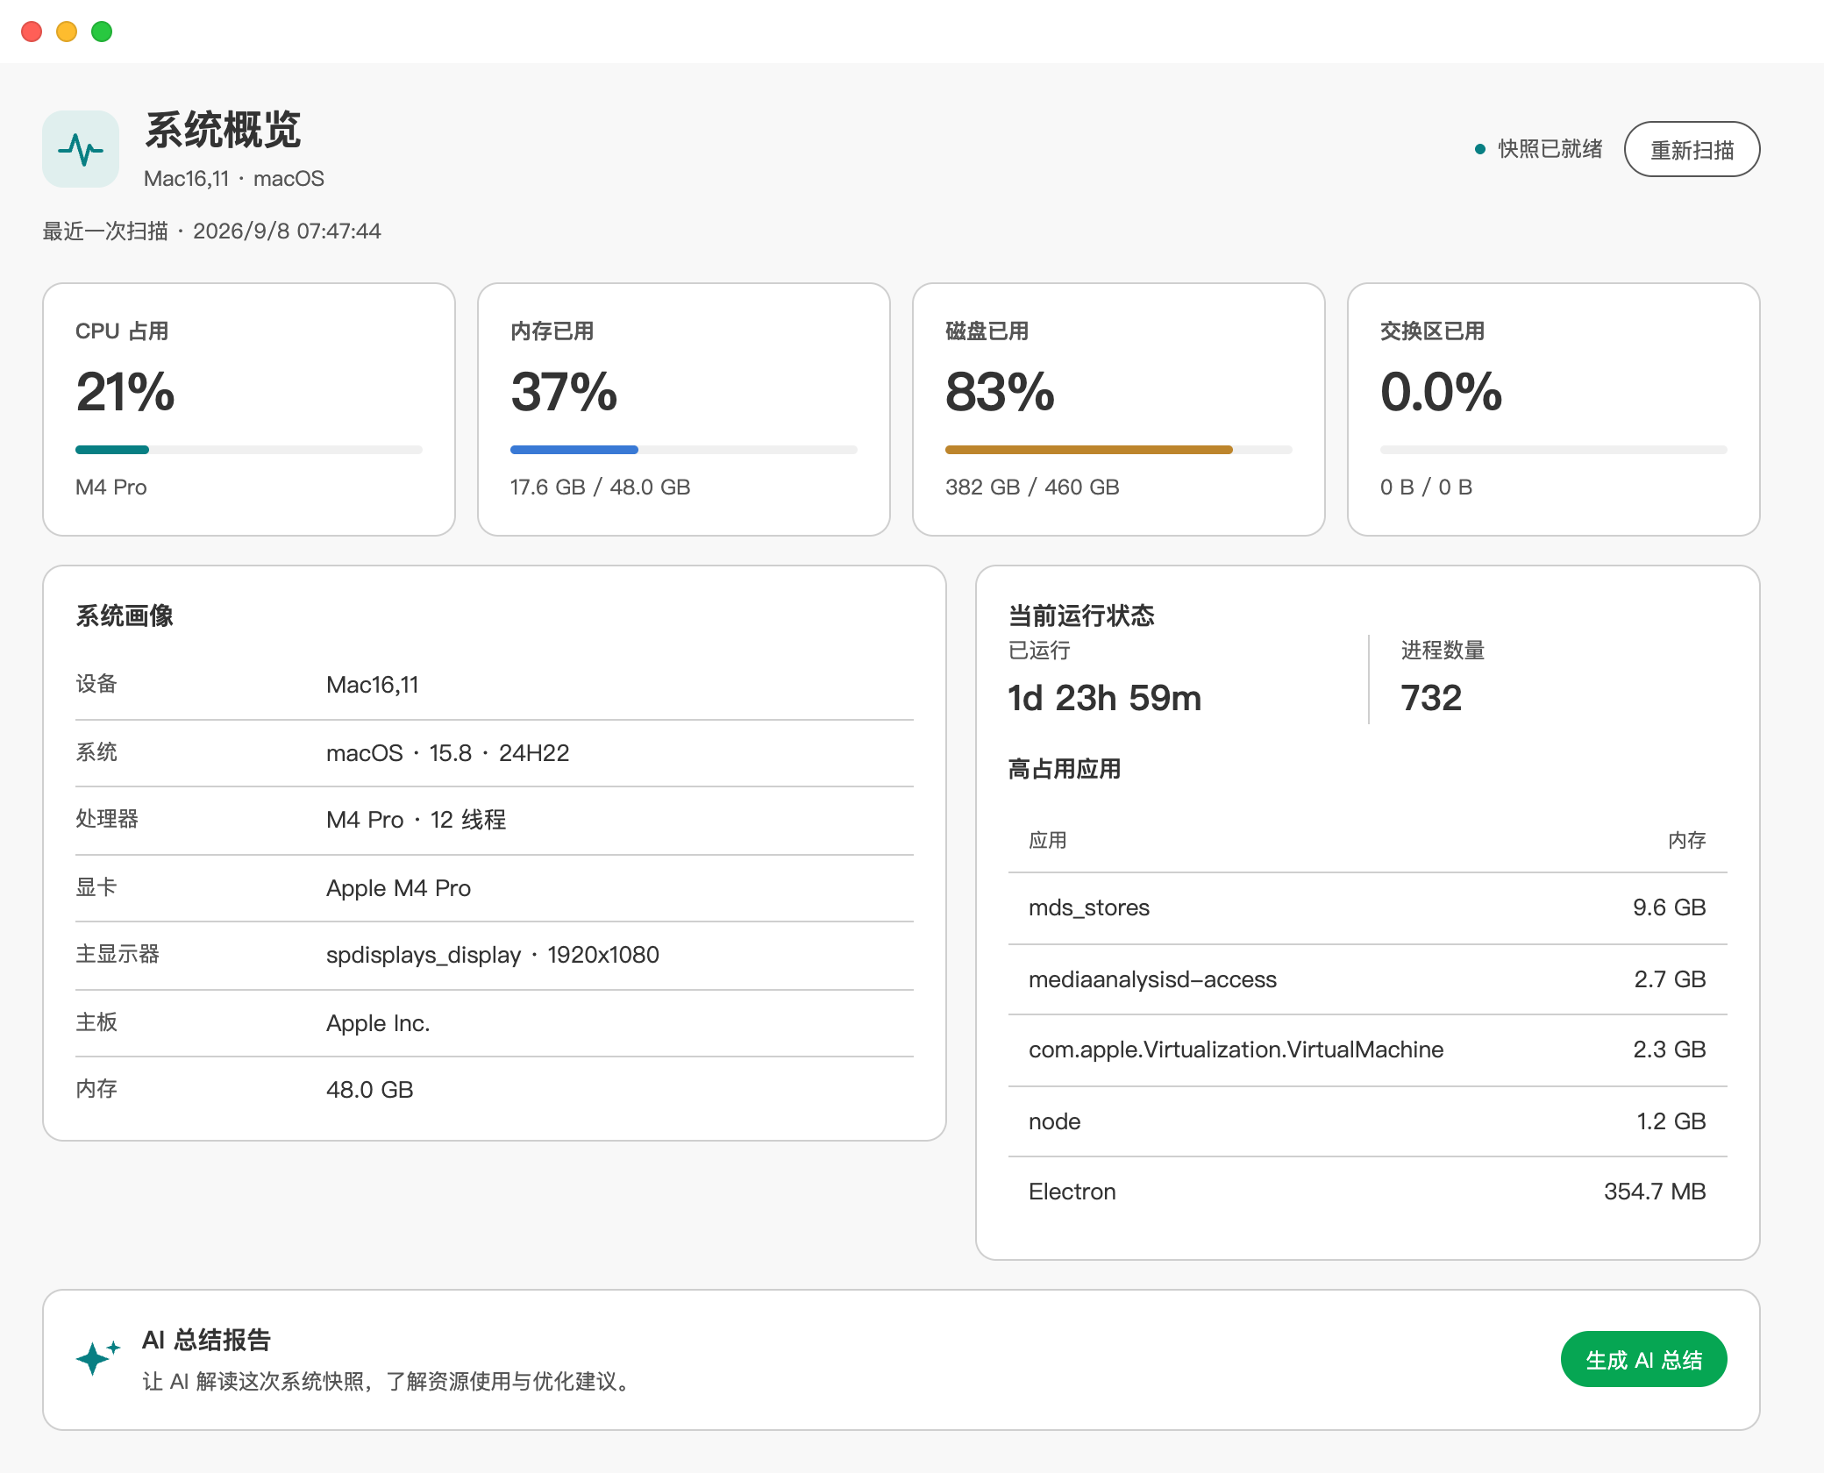Select the Apple M4 Pro graphics value
This screenshot has height=1473, width=1824.
(x=398, y=888)
